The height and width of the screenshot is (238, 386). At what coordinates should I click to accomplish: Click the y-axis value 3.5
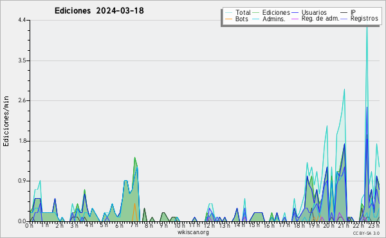coord(22,60)
